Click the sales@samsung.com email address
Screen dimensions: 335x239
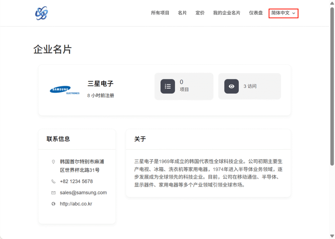[83, 193]
